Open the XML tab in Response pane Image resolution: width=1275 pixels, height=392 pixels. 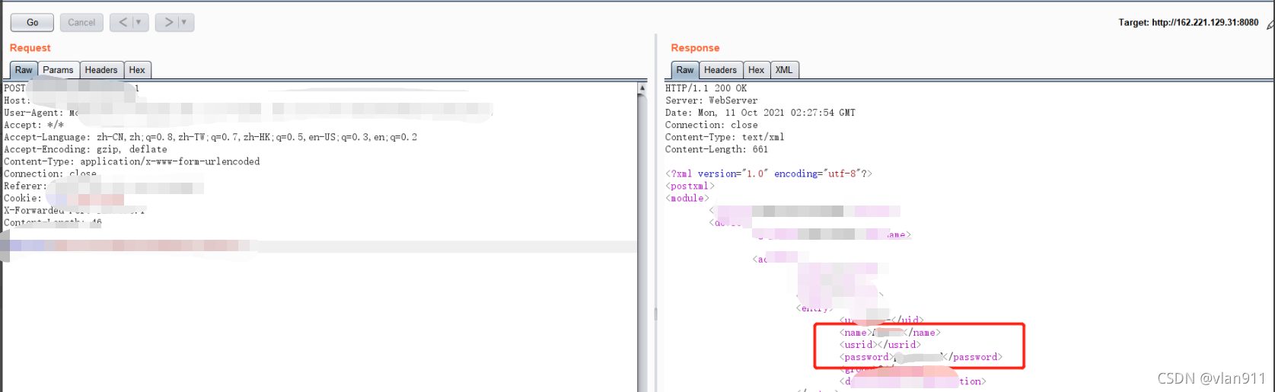click(784, 70)
